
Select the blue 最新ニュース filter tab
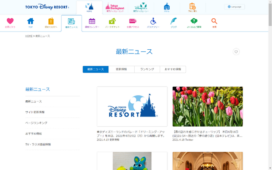(96, 69)
